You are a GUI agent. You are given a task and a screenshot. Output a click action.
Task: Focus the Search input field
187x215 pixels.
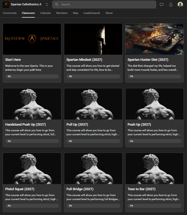(104, 5)
